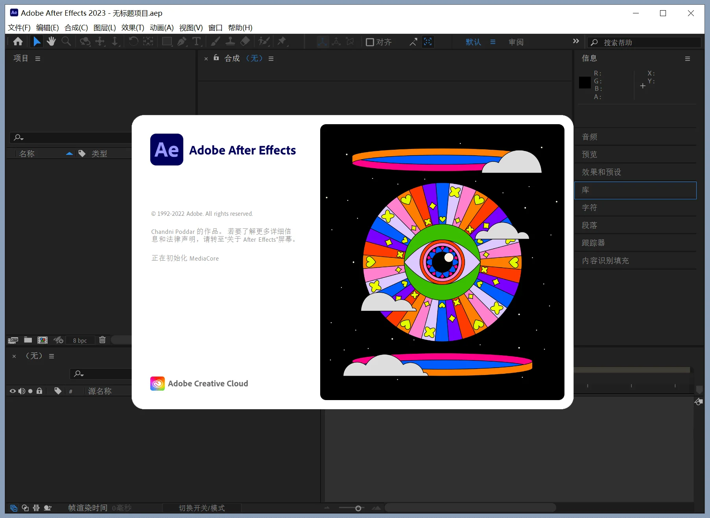Select the Pen tool

(182, 41)
